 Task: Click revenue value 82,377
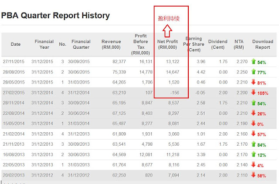119,62
